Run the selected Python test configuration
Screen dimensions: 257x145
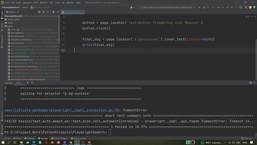coord(200,7)
